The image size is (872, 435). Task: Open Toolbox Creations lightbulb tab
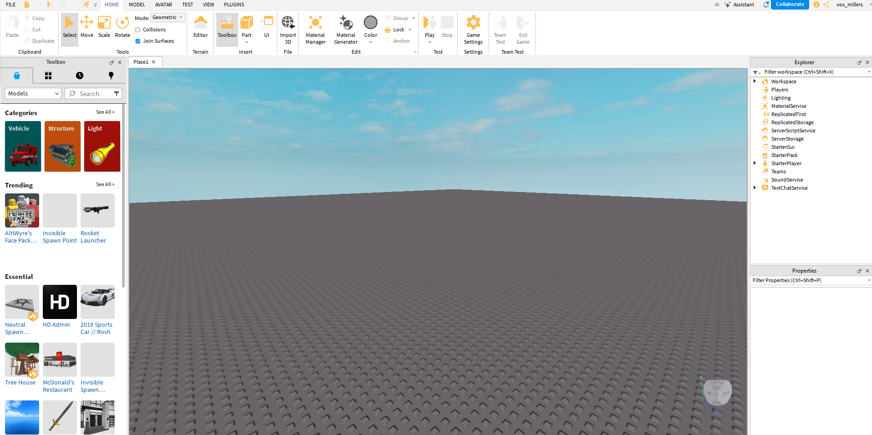111,76
